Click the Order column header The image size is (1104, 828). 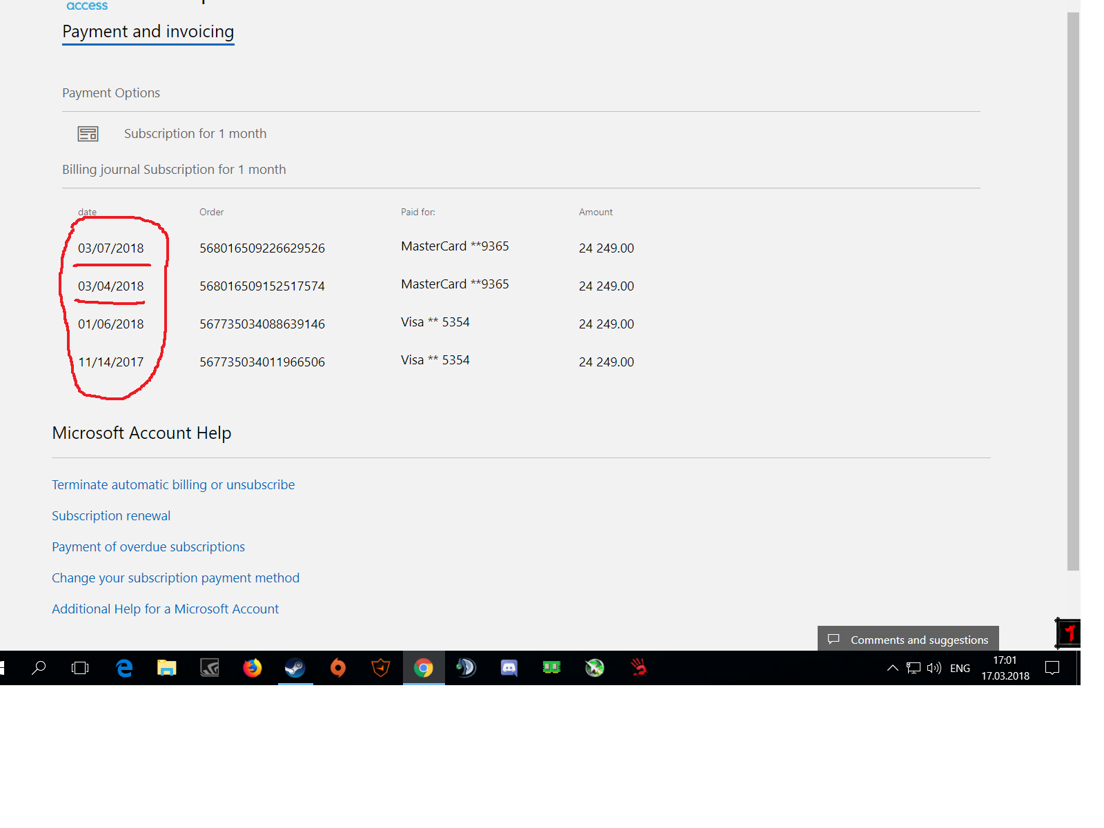coord(211,213)
